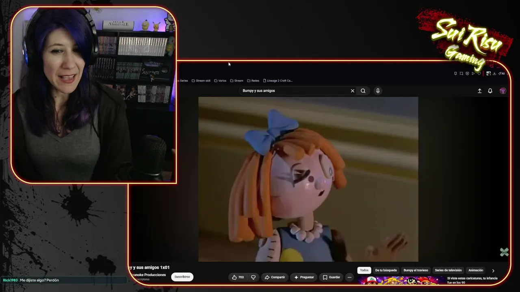Open the browser downloads icon
The image size is (520, 292).
pos(494,73)
